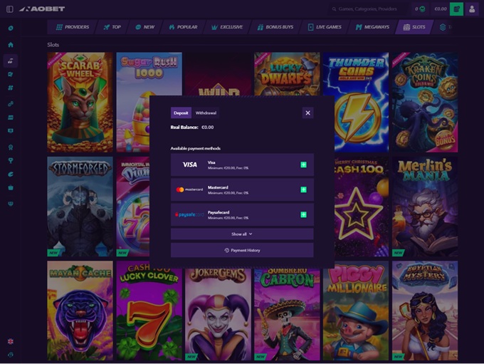Click the home icon in the left sidebar
Viewport: 484px width, 364px height.
[11, 44]
